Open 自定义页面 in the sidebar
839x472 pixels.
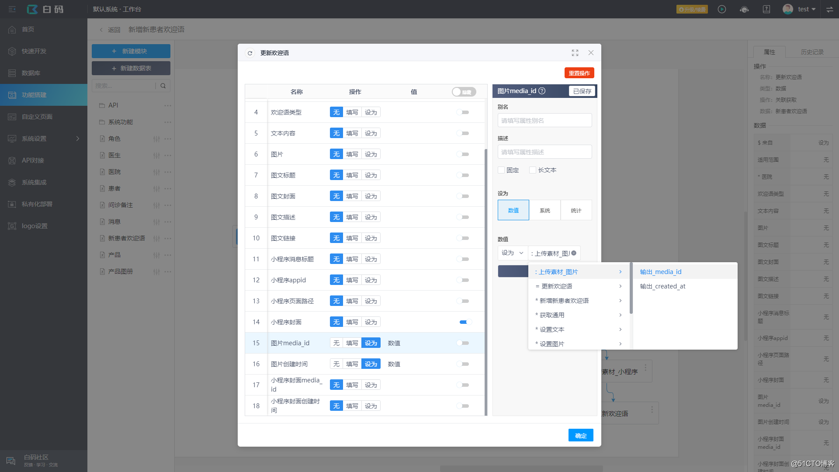click(44, 117)
